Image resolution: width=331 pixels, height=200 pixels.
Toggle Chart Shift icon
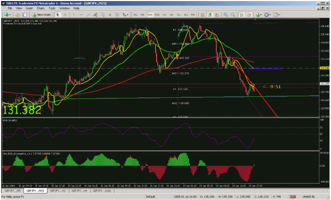tap(249, 15)
